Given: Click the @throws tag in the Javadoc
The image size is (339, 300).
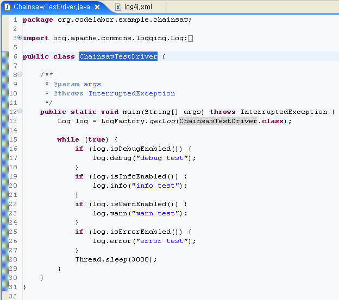Looking at the screenshot, I should [x=68, y=93].
